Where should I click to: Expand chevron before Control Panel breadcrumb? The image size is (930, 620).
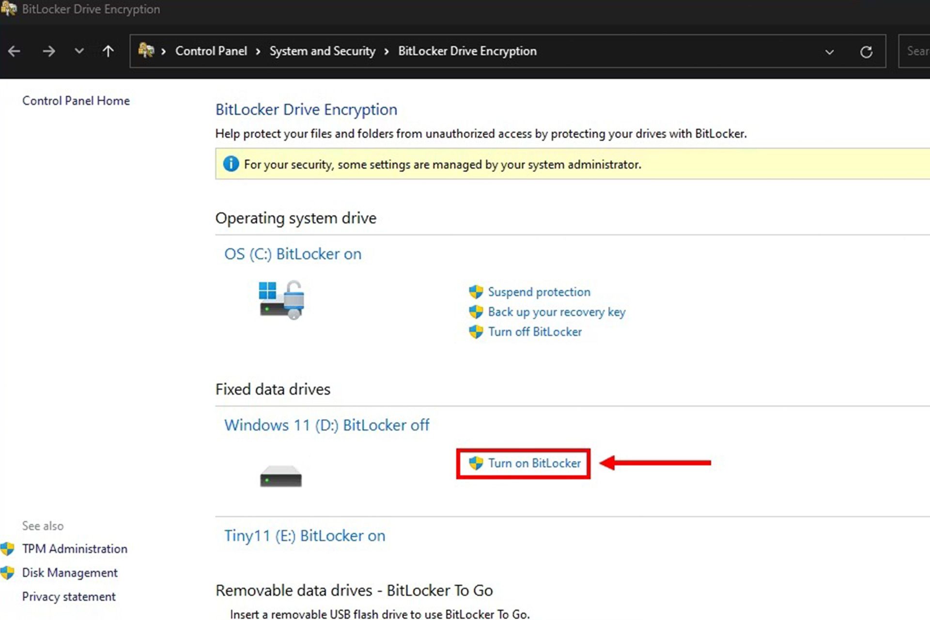coord(164,51)
